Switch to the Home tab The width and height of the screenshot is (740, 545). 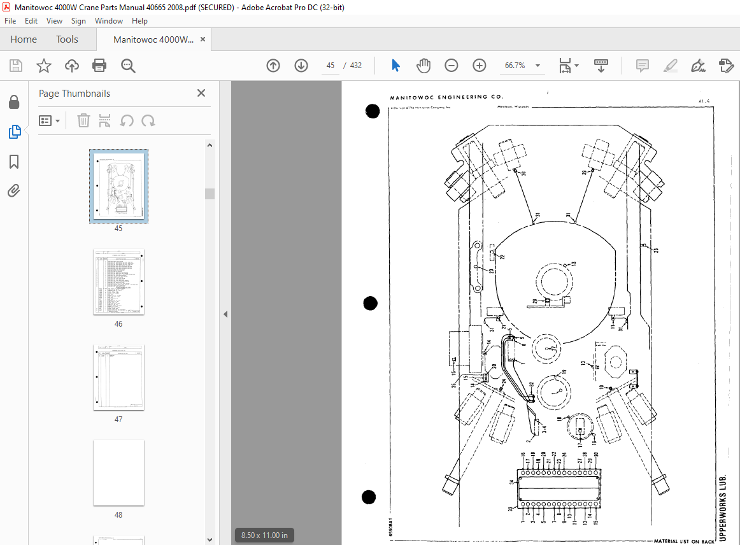click(24, 39)
